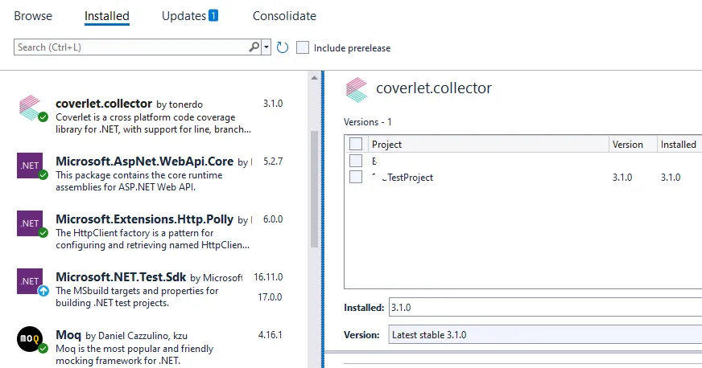Open the Consolidate tab
This screenshot has width=702, height=368.
[284, 16]
